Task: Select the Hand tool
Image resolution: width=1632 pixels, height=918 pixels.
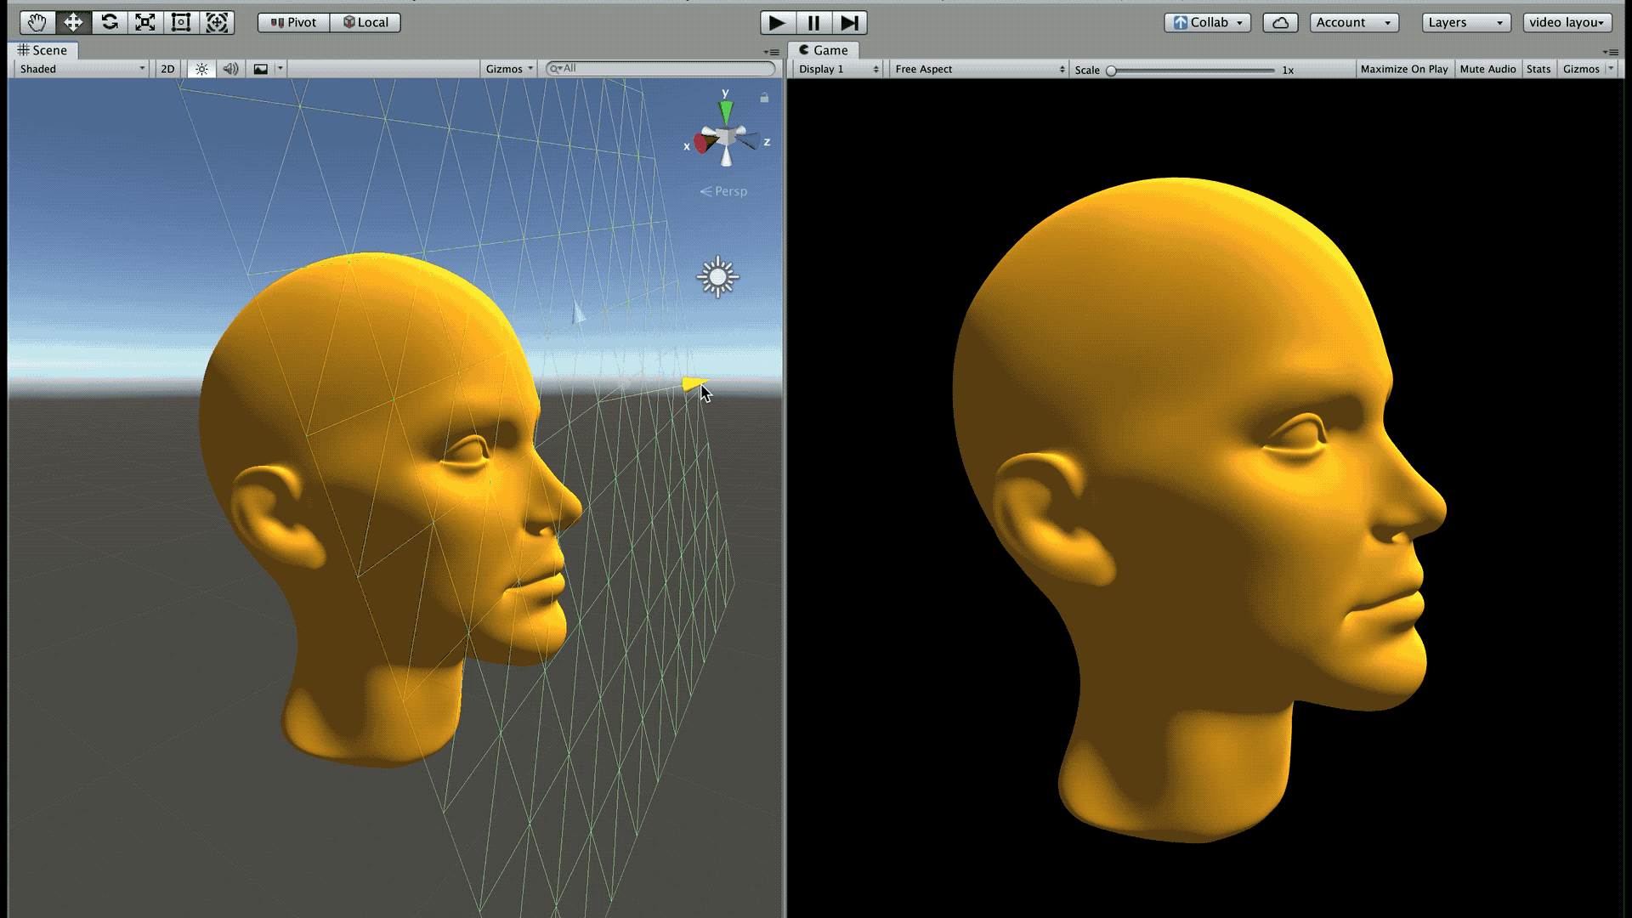Action: (37, 22)
